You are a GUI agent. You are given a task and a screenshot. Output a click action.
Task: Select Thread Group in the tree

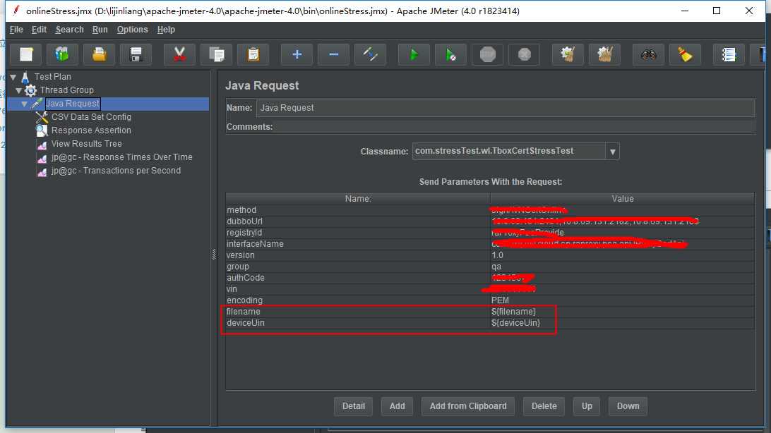67,90
